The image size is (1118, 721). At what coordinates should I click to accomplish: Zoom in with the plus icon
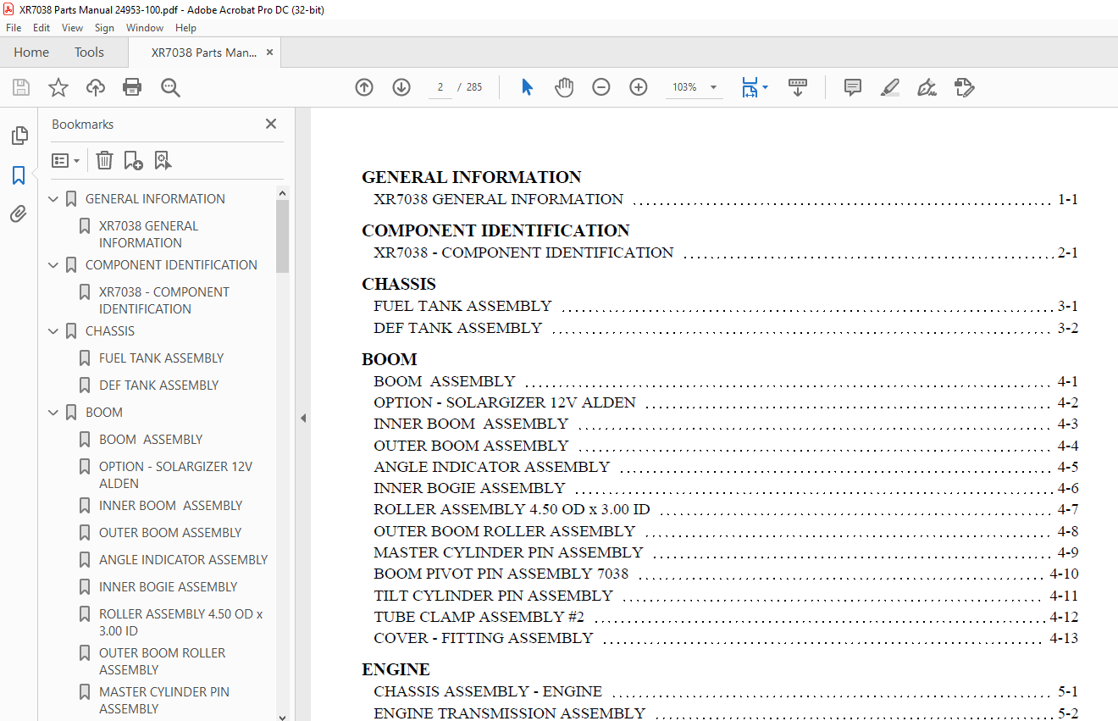639,87
